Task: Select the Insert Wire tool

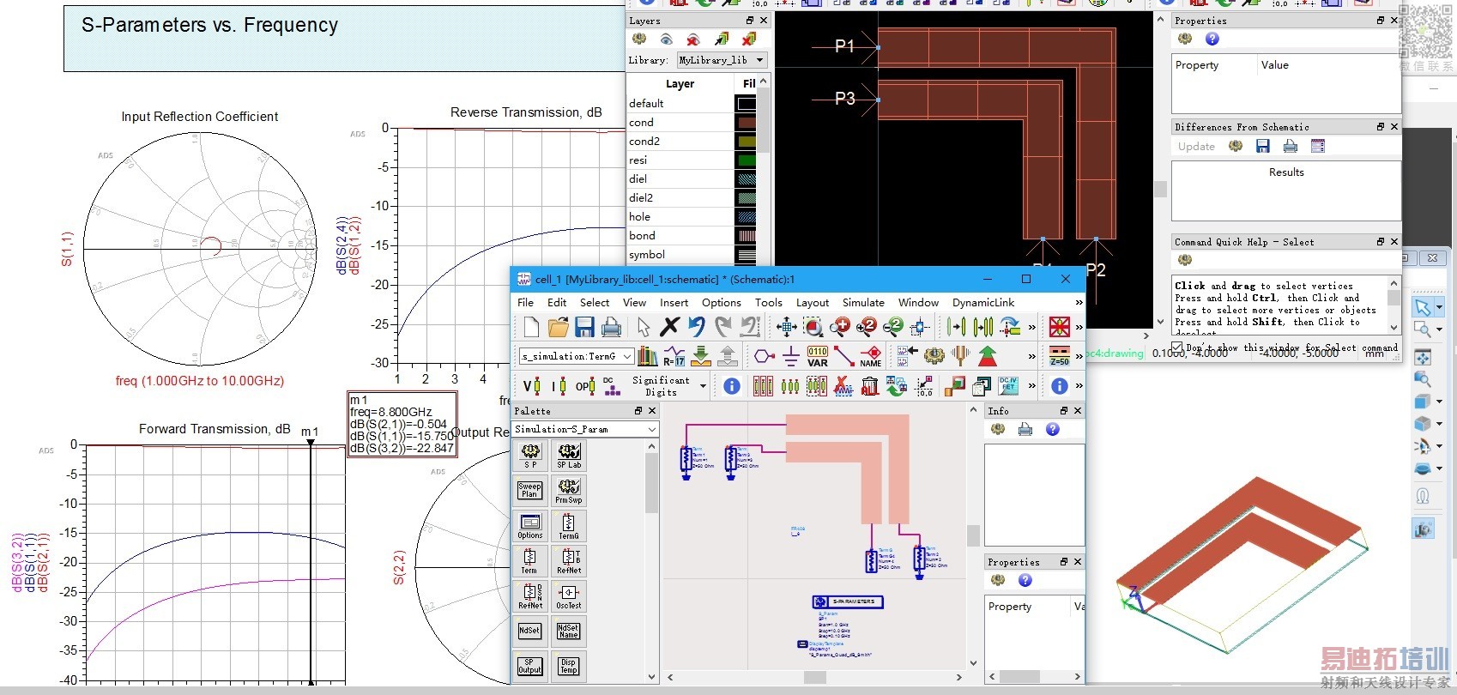Action: [843, 356]
